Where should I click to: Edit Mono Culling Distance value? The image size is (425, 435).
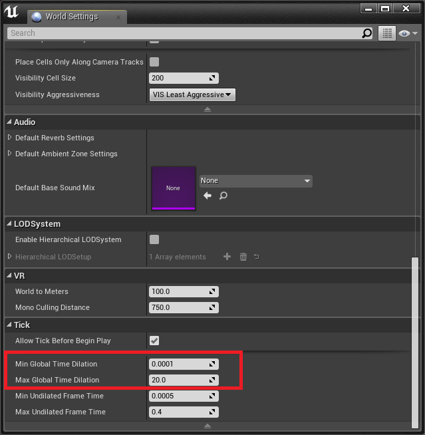tap(184, 307)
